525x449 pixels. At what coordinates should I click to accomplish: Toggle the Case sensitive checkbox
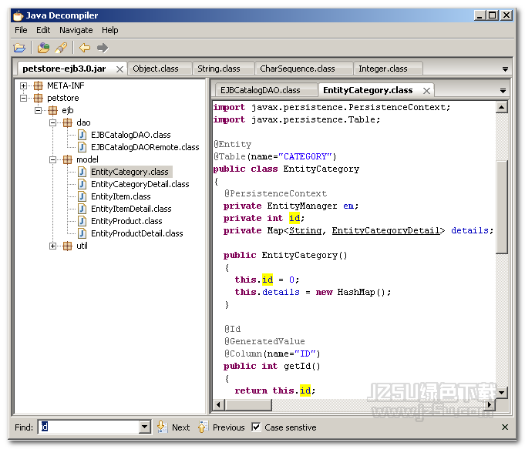coord(256,427)
